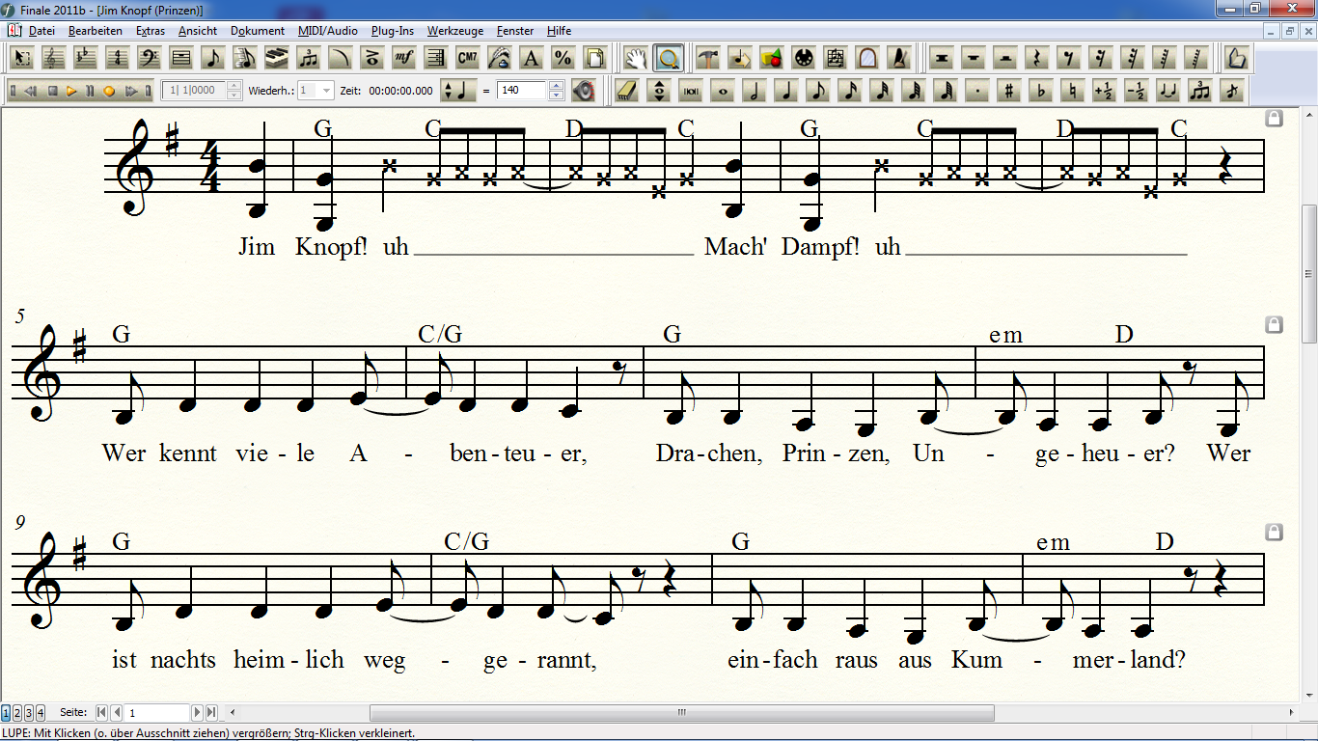The height and width of the screenshot is (741, 1318).
Task: Pause playback with the pause button
Action: click(x=90, y=92)
